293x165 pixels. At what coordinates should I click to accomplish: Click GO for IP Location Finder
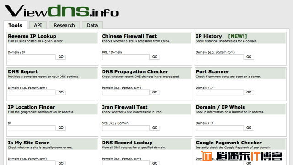point(61,128)
